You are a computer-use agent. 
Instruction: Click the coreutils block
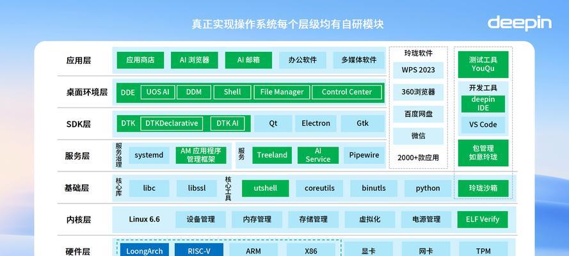tap(319, 189)
